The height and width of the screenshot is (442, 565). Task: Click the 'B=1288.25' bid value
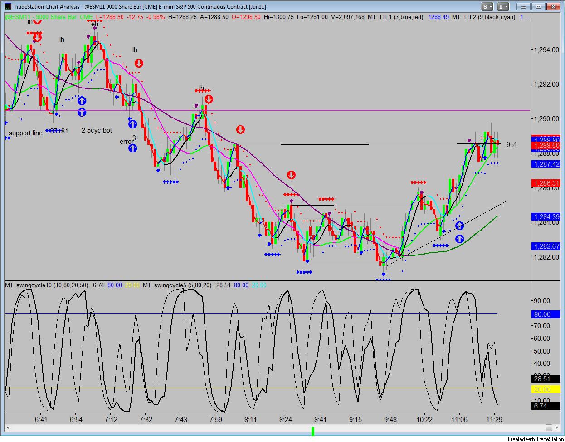(x=182, y=17)
